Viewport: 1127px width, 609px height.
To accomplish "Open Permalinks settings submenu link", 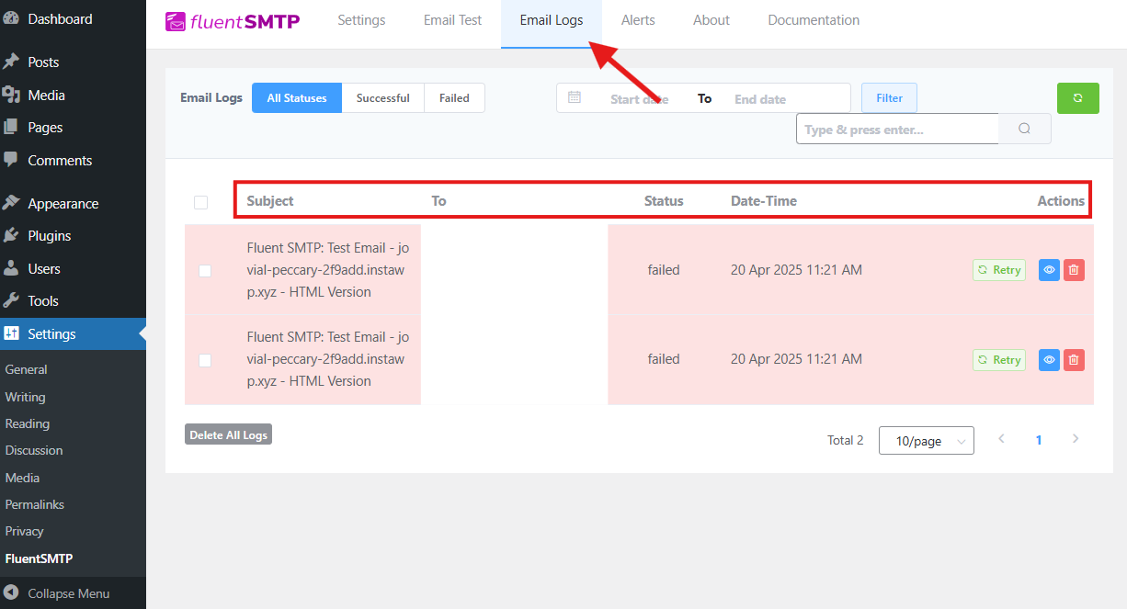I will 35,504.
